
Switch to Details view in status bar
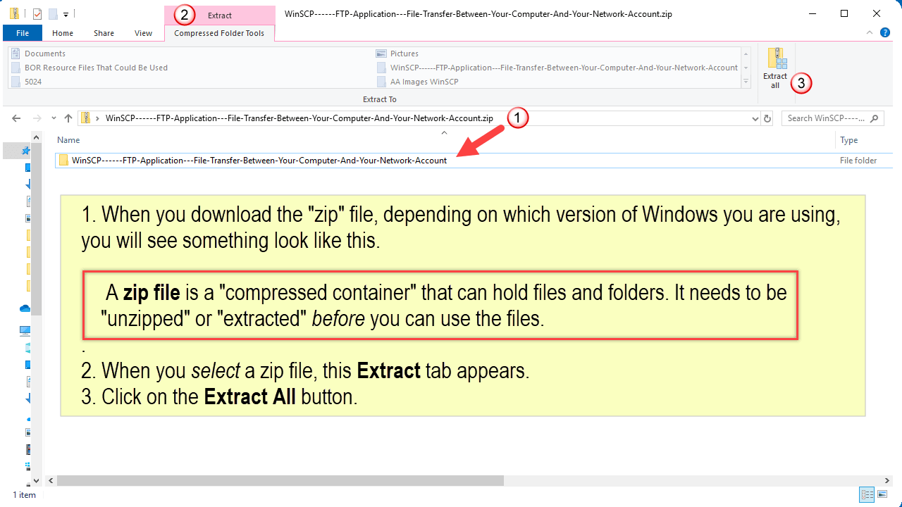pos(867,495)
